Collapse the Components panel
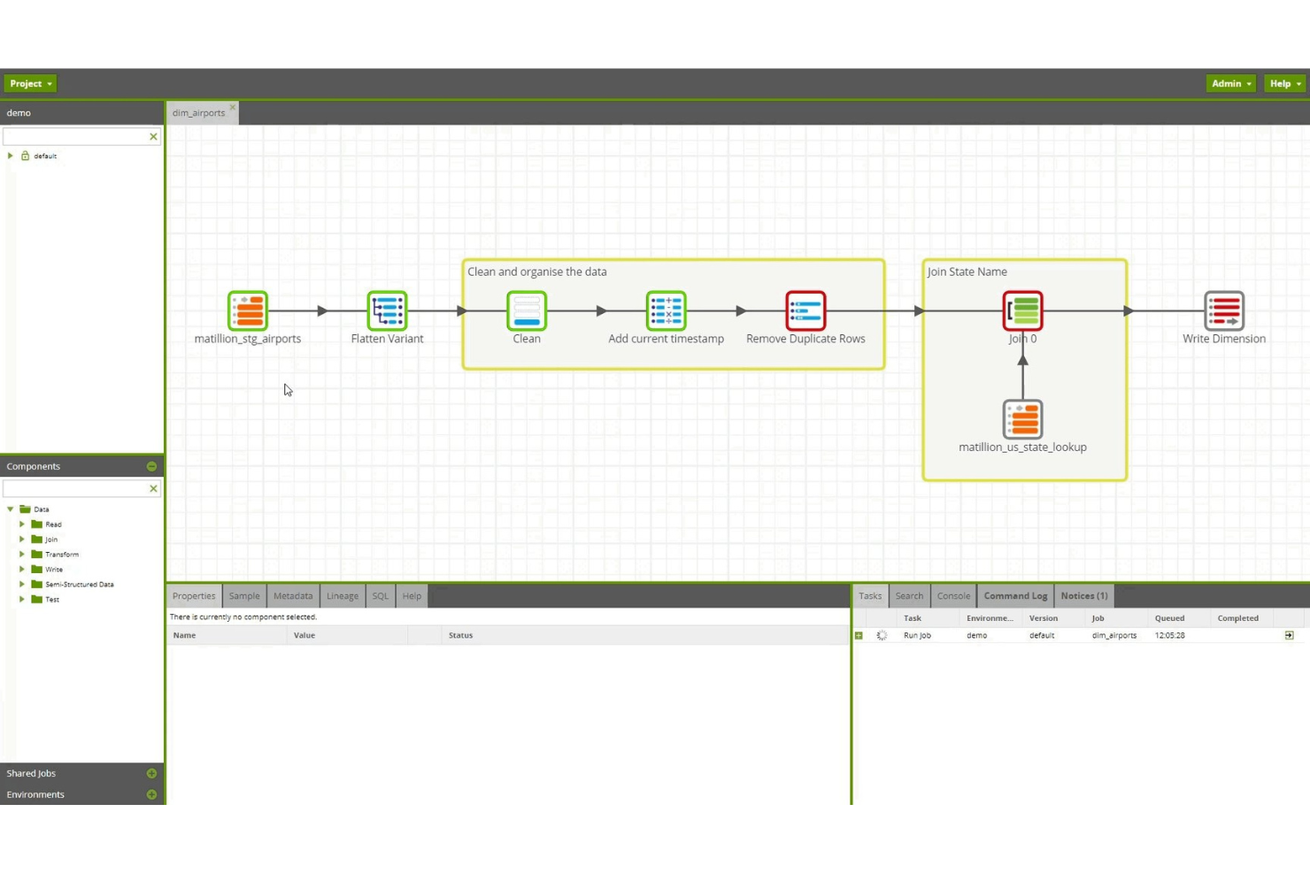1310x873 pixels. pos(151,466)
